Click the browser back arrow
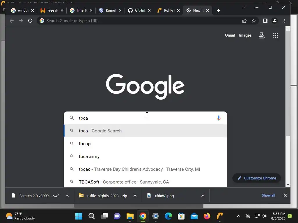Viewport: 298px width, 223px height. [12, 21]
